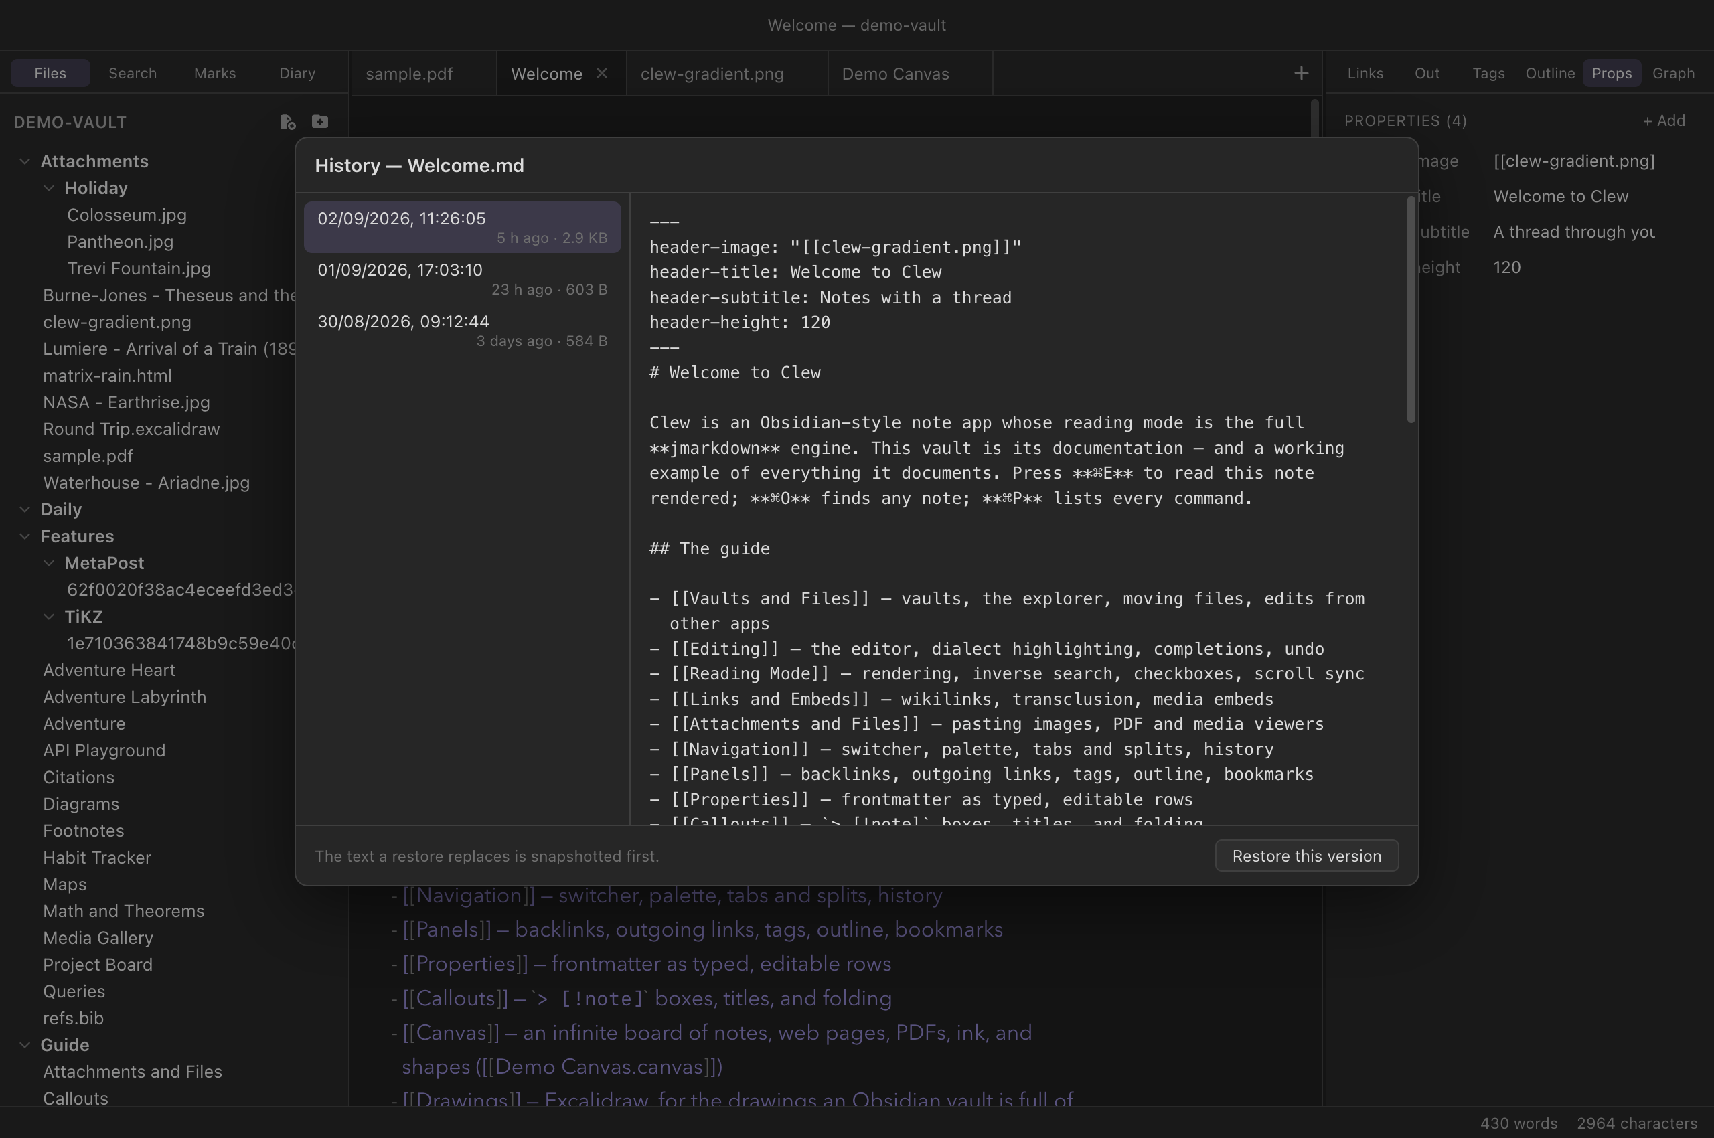This screenshot has width=1714, height=1138.
Task: Select the 02/09/2026, 11:26:05 history snapshot
Action: coord(463,227)
